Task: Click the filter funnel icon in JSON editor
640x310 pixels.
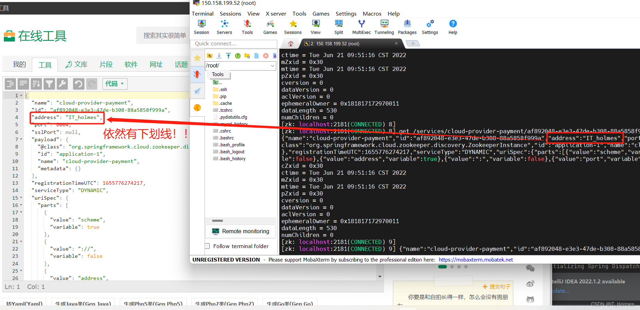Action: tap(49, 84)
